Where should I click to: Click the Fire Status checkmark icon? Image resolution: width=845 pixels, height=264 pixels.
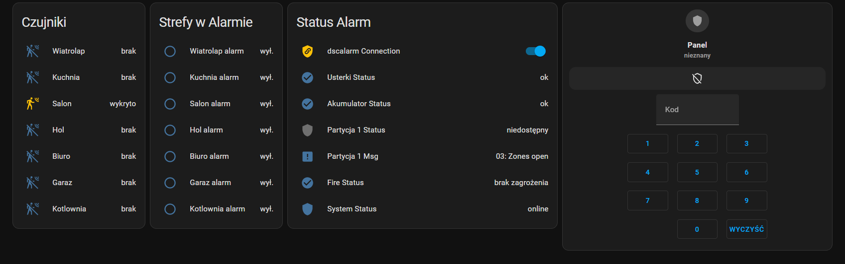click(308, 183)
